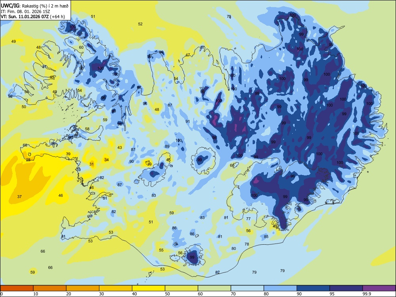
Task: Click the '90' humidity value on the map
Action: pos(131,162)
